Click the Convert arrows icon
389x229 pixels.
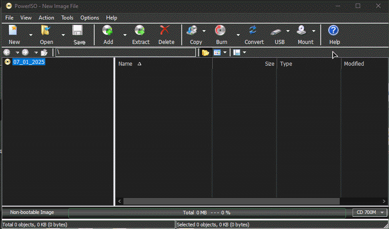(x=253, y=31)
